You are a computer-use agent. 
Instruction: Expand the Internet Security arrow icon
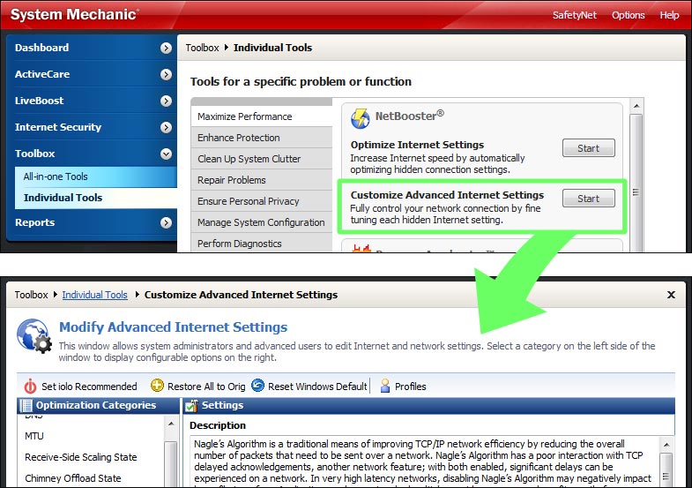tap(166, 127)
